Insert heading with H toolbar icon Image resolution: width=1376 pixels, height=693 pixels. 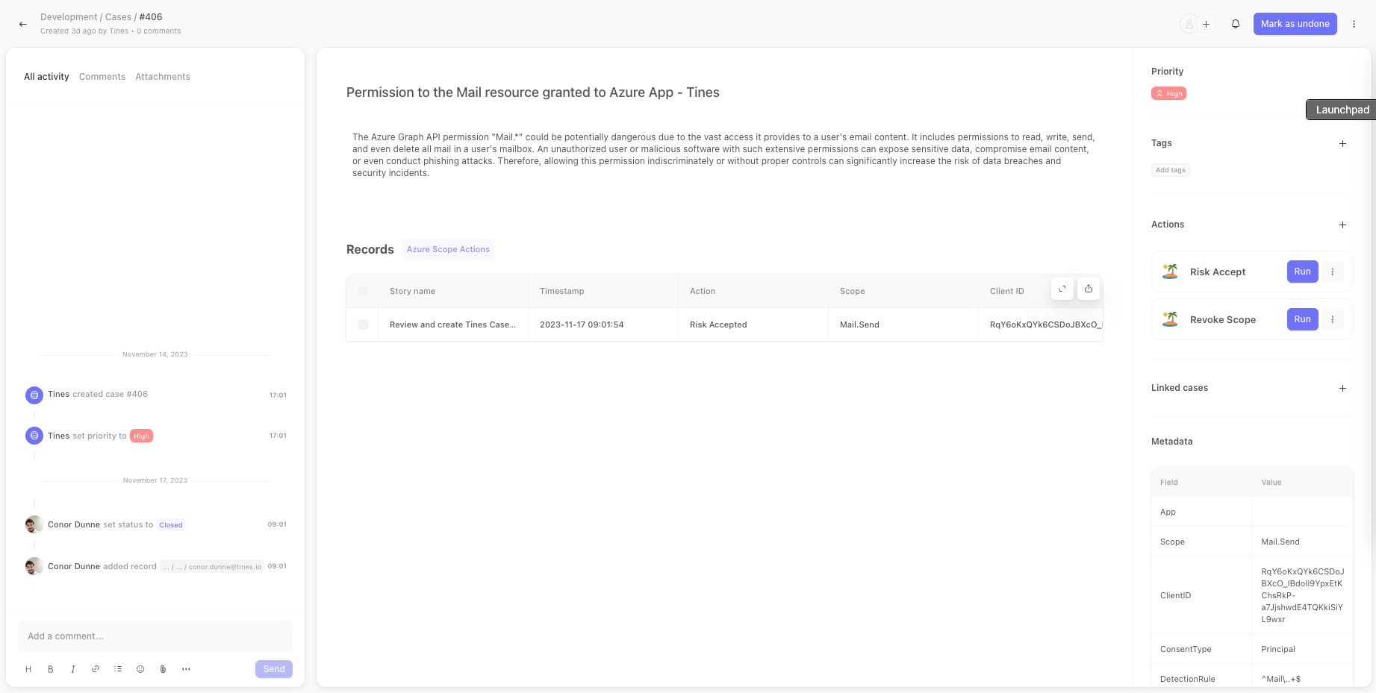pyautogui.click(x=28, y=669)
